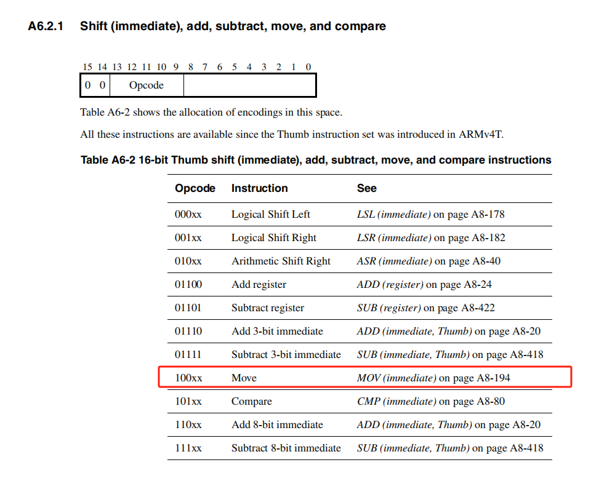Select the opcode cell '010xx'
This screenshot has height=481, width=615.
pyautogui.click(x=188, y=261)
